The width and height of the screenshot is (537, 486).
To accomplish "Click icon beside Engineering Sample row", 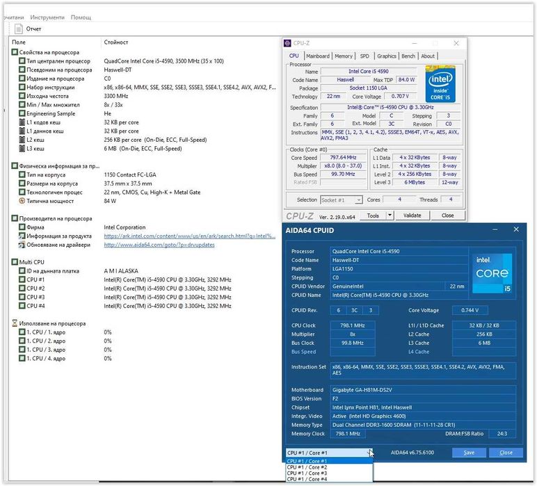I will [22, 113].
